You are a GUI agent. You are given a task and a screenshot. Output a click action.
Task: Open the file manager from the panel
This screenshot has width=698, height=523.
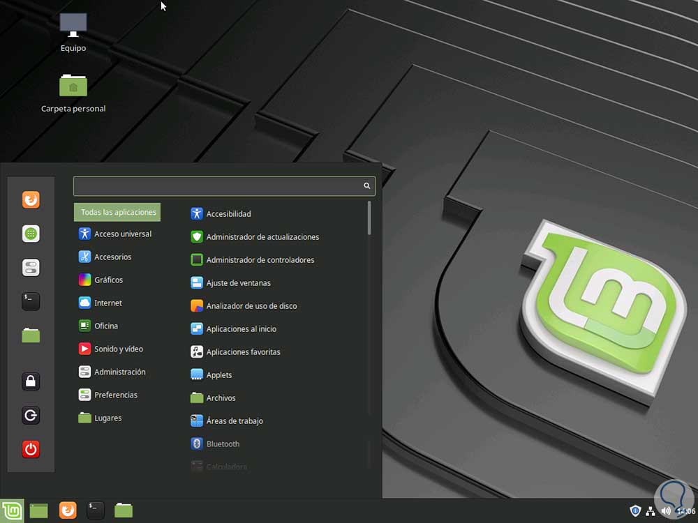[x=124, y=510]
